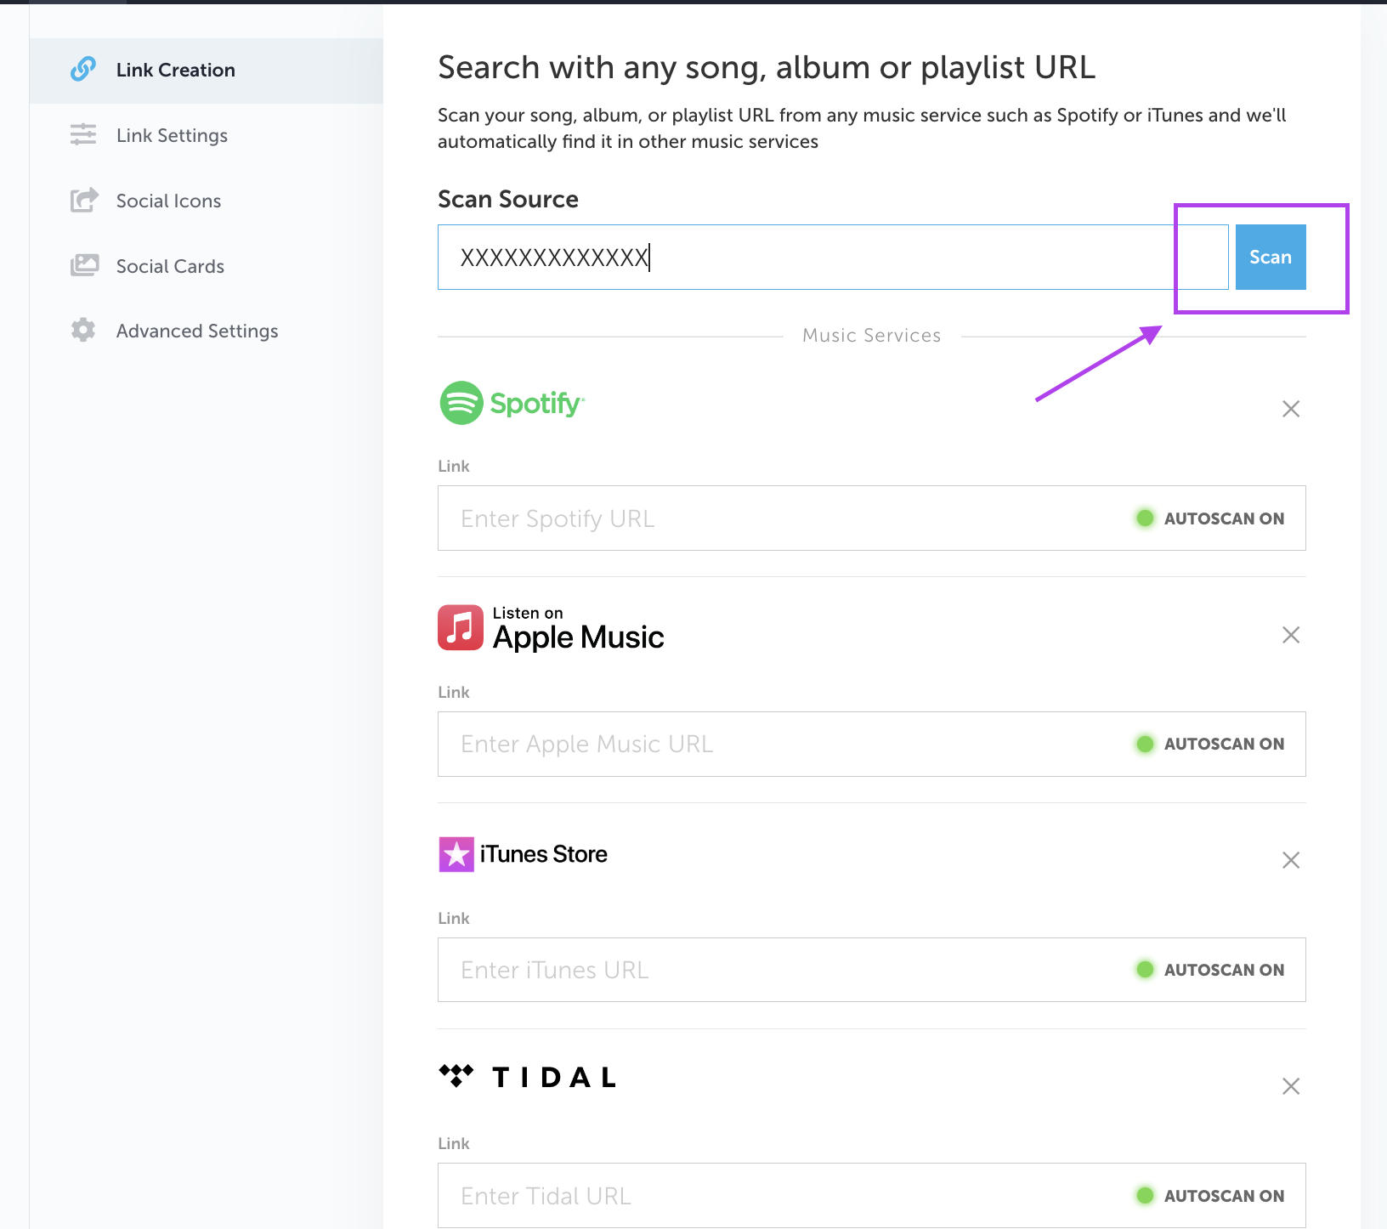Click the Link label under iTunes Store
Viewport: 1387px width, 1229px height.
[454, 918]
